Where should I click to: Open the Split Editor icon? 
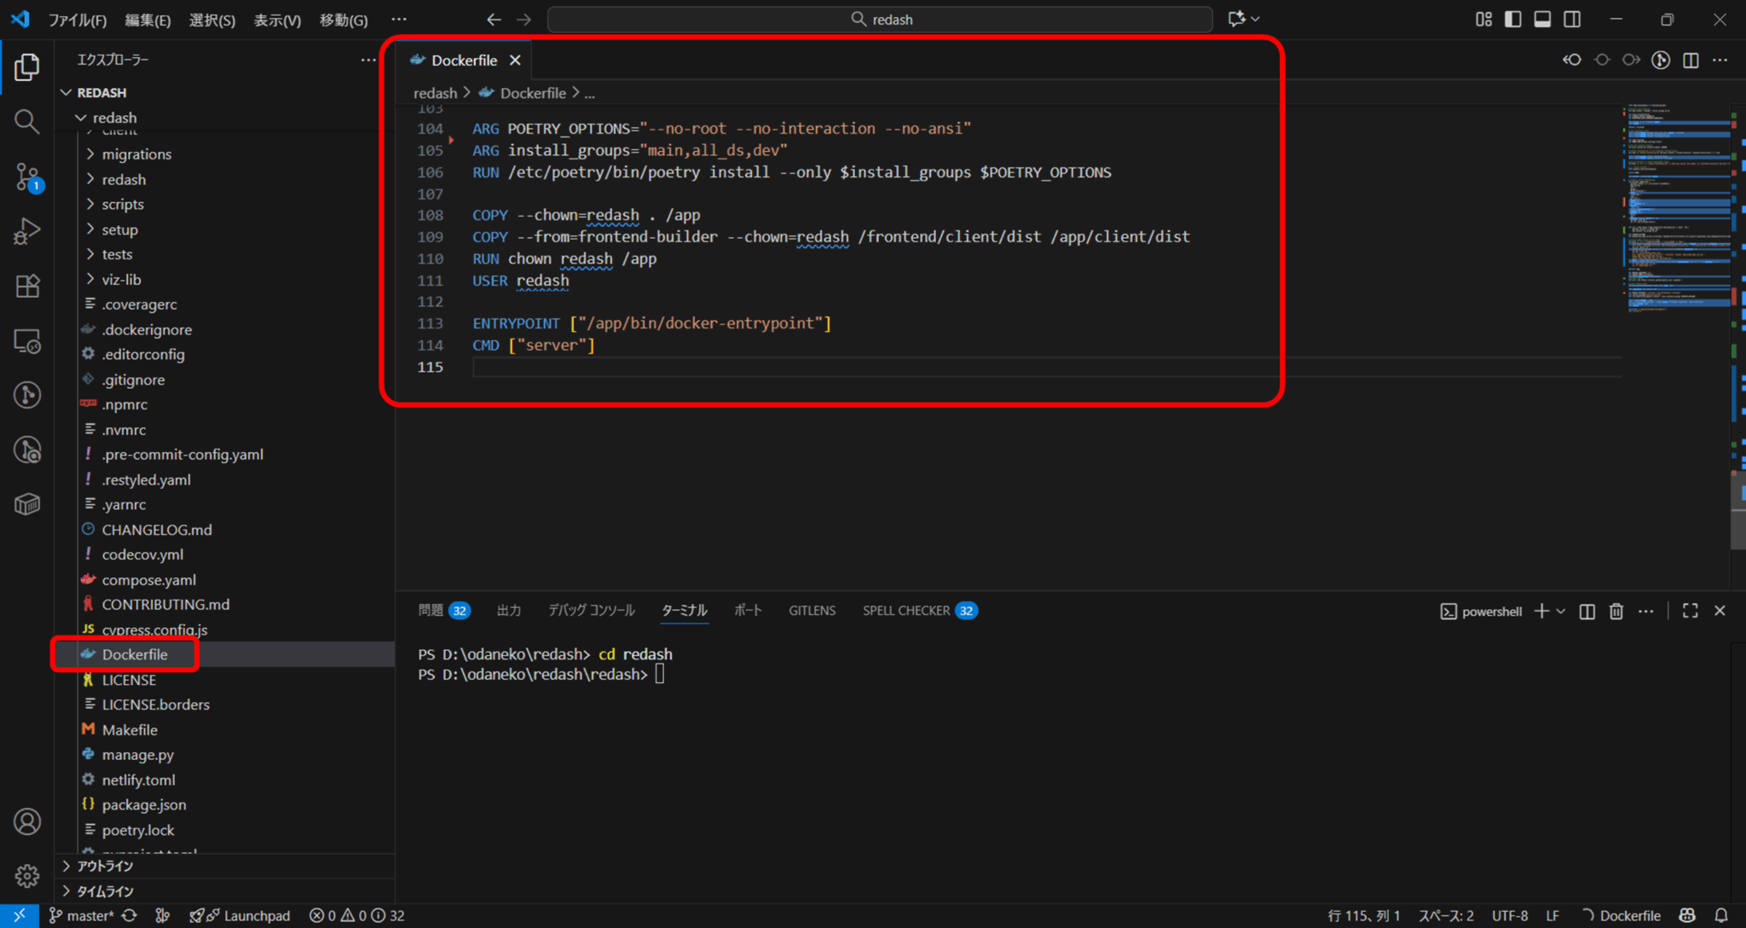(x=1691, y=60)
